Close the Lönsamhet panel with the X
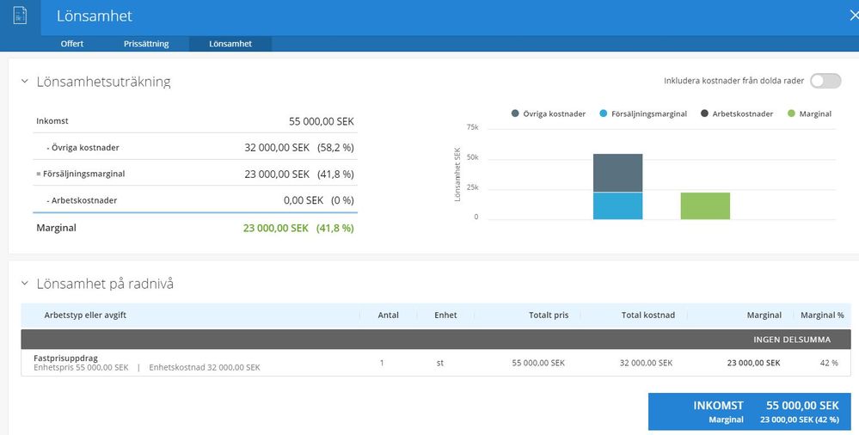 854,15
